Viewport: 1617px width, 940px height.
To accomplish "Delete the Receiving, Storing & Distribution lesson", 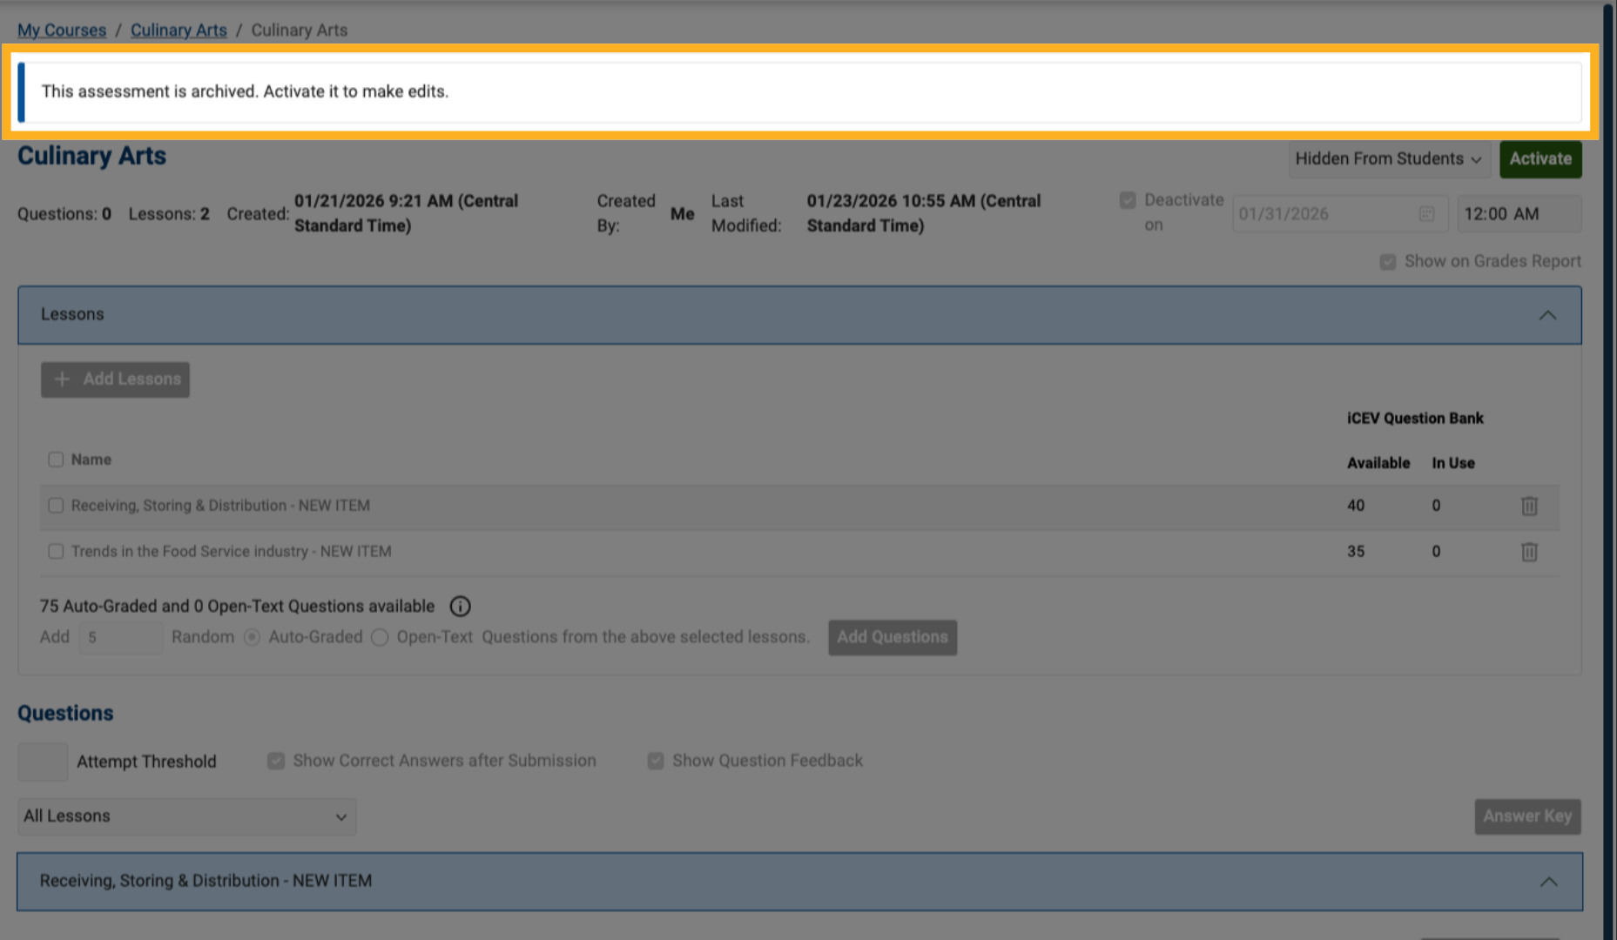I will tap(1529, 506).
